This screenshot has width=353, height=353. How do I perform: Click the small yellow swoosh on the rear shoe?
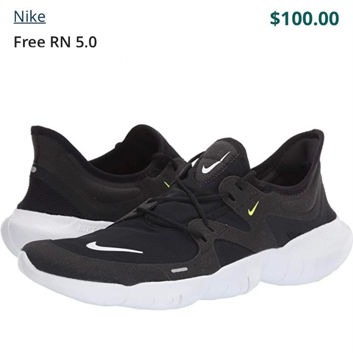167,184
